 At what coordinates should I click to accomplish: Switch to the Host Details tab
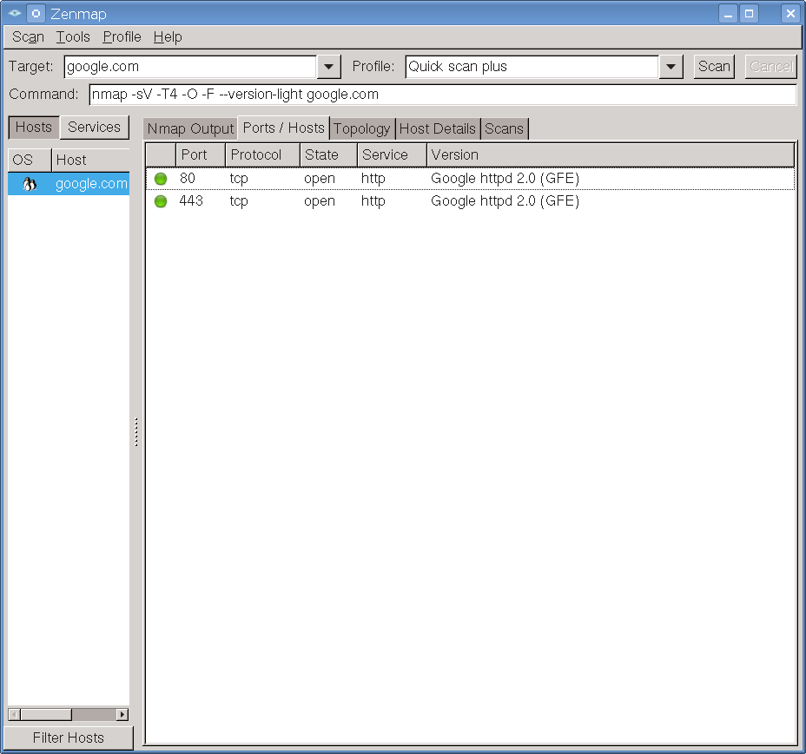438,129
